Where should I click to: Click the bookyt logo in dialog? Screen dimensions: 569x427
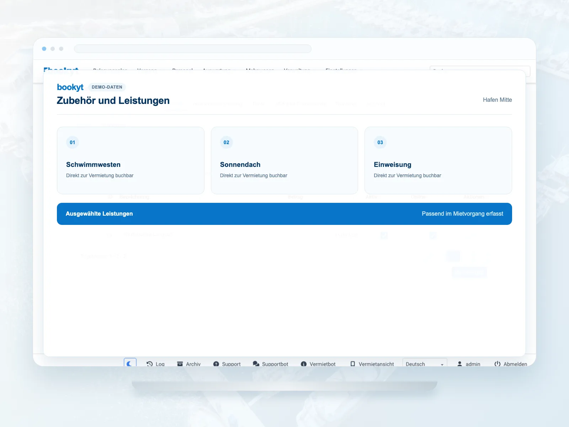70,87
